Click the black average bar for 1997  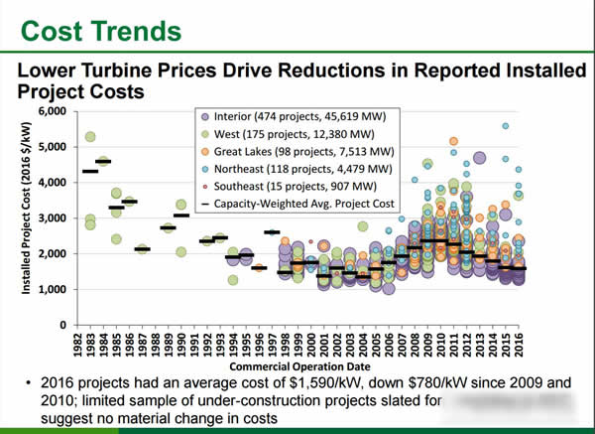coord(272,232)
